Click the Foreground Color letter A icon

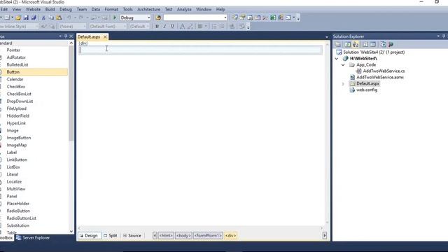(182, 27)
